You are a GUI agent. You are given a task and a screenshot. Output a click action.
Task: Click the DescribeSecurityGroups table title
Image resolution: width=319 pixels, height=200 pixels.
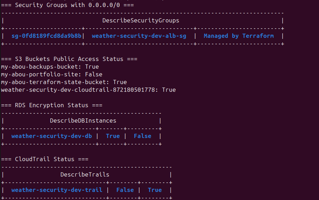(141, 21)
